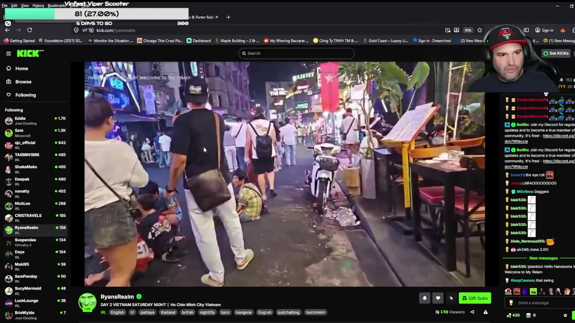Open Gold Coast Luxury bookmark
The image size is (575, 323).
(x=385, y=40)
